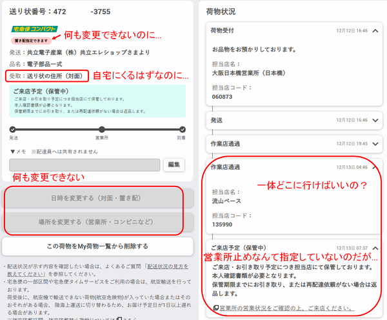Collapse the 荷物受付 status section
Viewport: 387px width, 320px height.
pyautogui.click(x=375, y=31)
